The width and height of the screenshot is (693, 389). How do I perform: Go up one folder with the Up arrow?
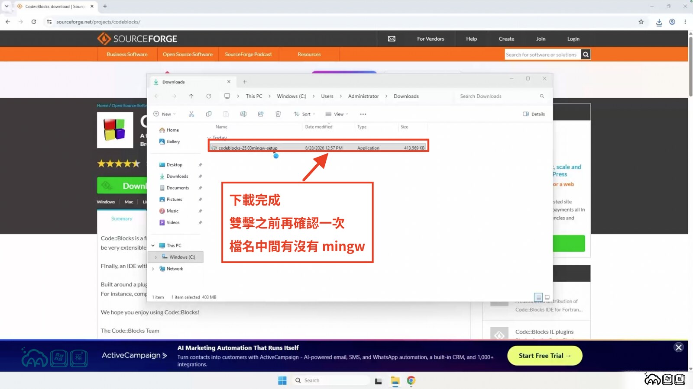(x=191, y=96)
